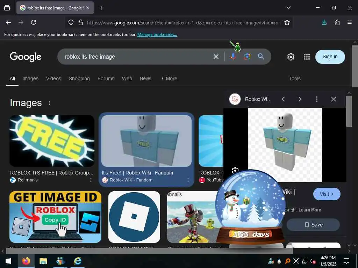Open Google quick settings gear
The height and width of the screenshot is (268, 358).
tap(291, 57)
